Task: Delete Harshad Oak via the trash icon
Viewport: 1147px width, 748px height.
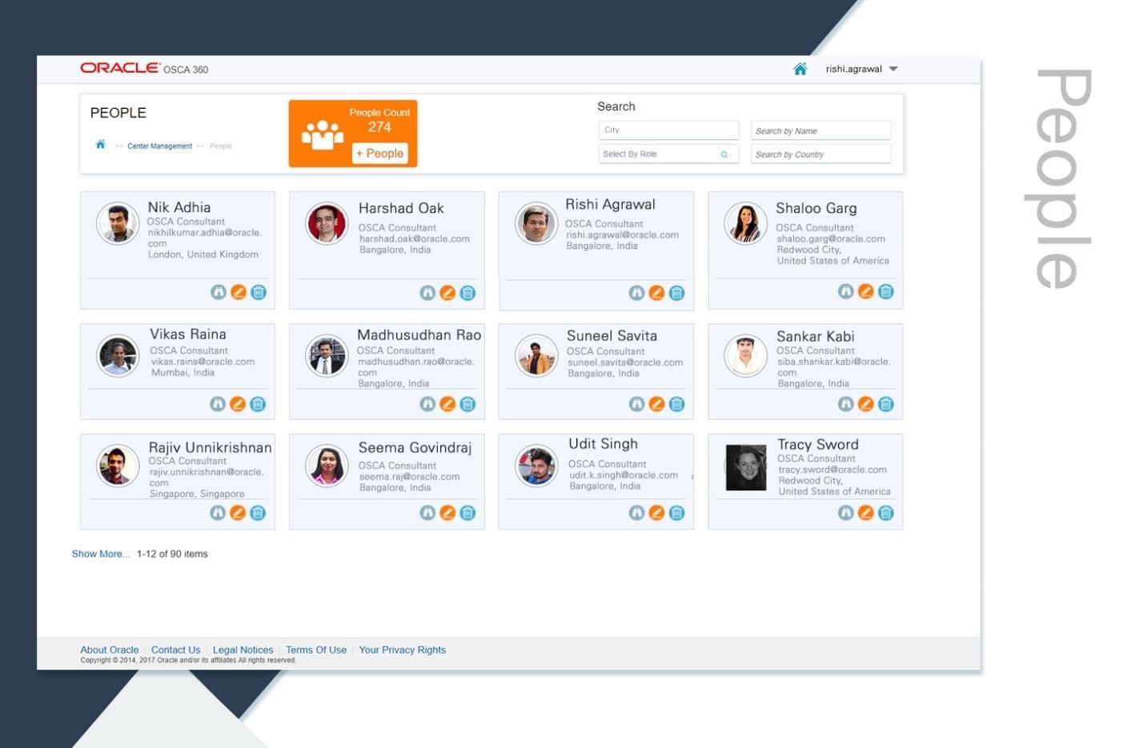Action: tap(467, 293)
